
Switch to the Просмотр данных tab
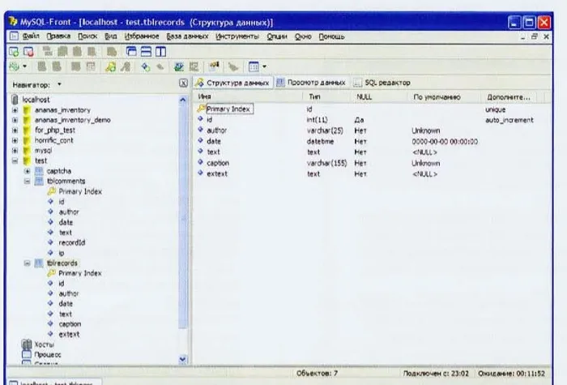pyautogui.click(x=311, y=83)
